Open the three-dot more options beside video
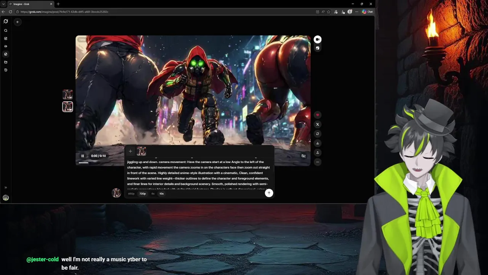The image size is (488, 275). point(318,162)
